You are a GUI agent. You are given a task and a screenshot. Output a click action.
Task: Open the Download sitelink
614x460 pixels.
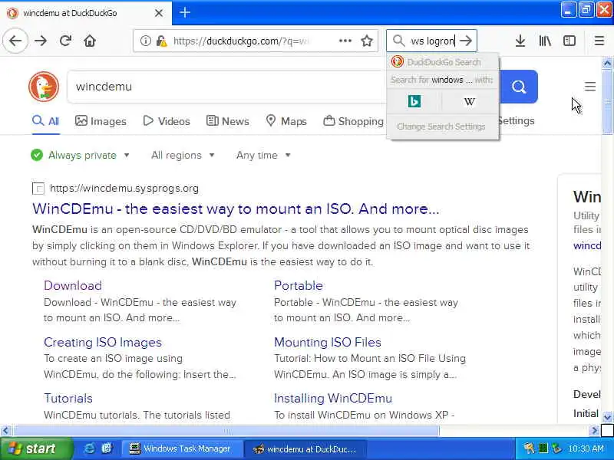pos(73,285)
